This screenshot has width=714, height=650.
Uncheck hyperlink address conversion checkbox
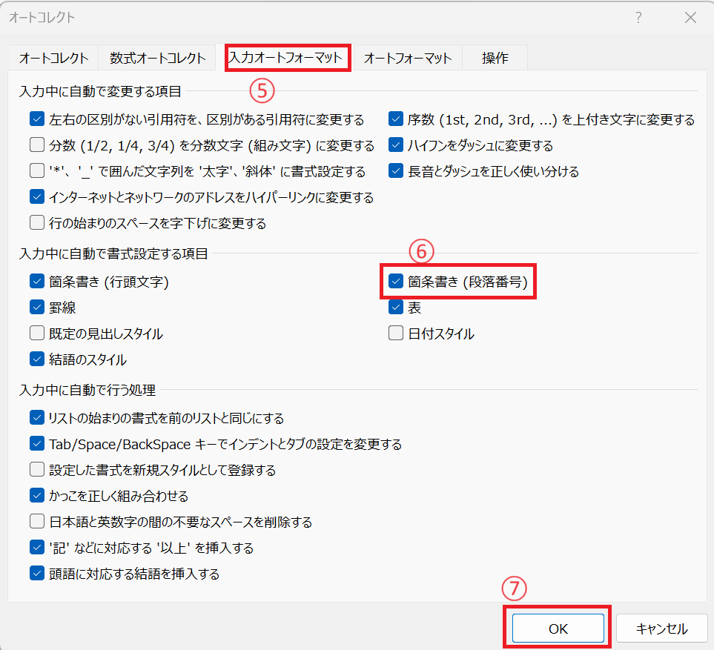point(37,197)
